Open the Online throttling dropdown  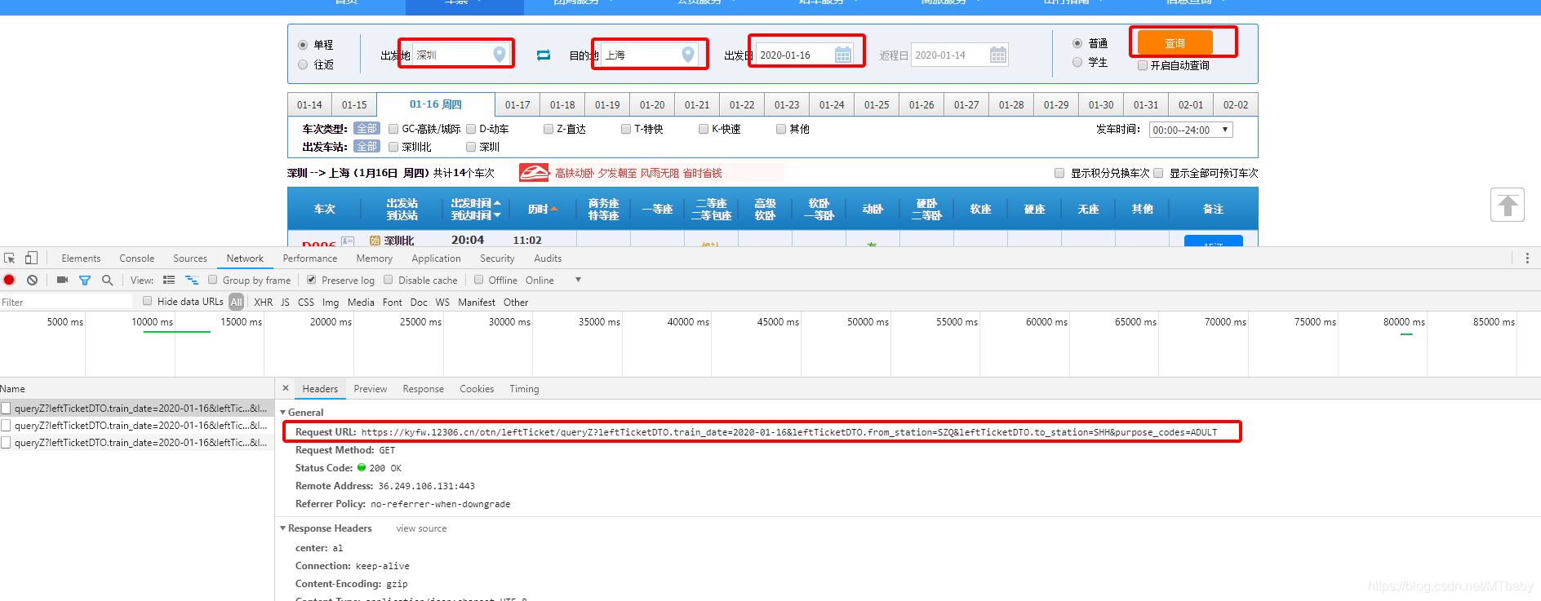[x=553, y=280]
